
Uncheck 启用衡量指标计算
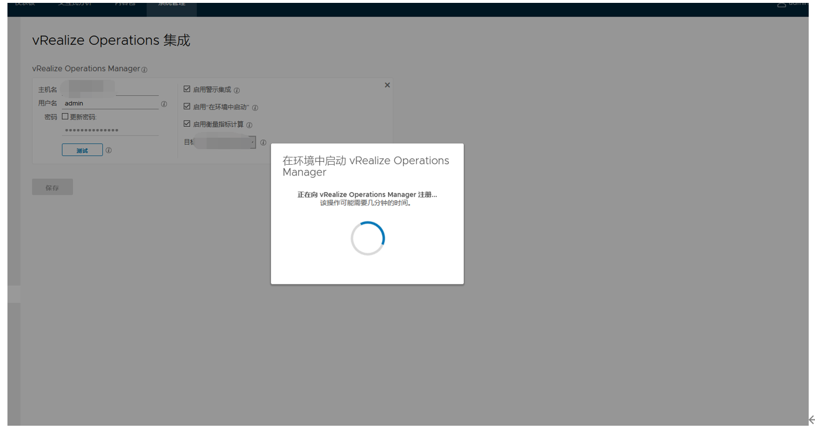pyautogui.click(x=187, y=124)
